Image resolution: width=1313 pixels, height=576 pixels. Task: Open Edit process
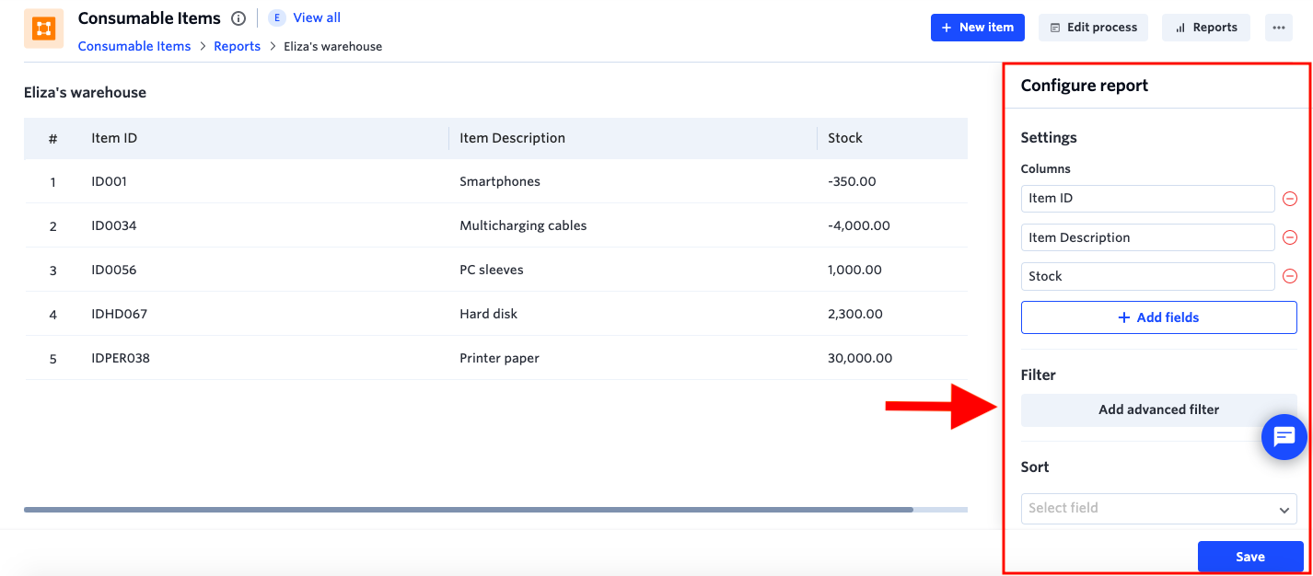(1094, 28)
